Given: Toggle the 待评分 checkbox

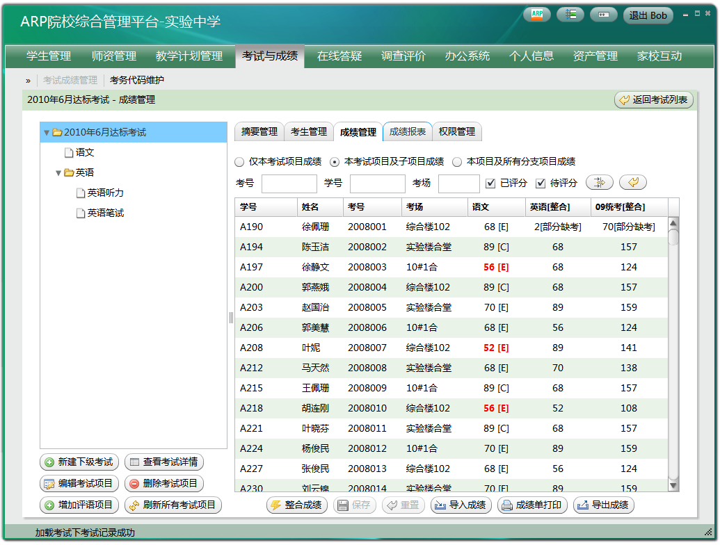Looking at the screenshot, I should 541,184.
